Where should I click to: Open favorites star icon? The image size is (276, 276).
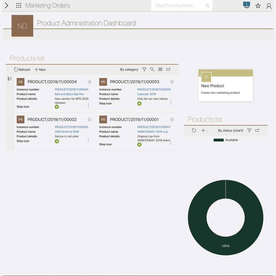tap(258, 6)
